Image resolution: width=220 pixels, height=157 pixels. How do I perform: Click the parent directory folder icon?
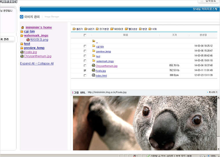coord(93,41)
